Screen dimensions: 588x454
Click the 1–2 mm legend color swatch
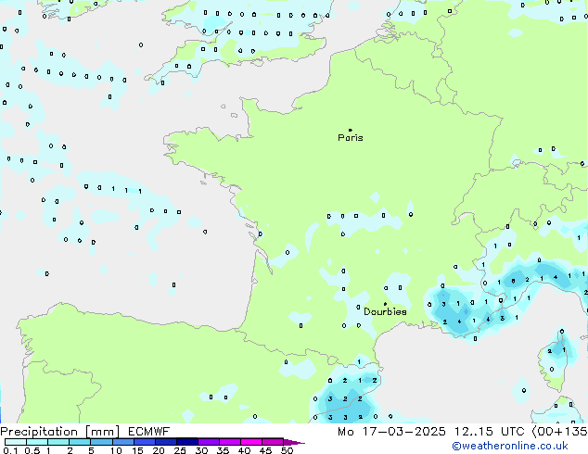(x=58, y=442)
